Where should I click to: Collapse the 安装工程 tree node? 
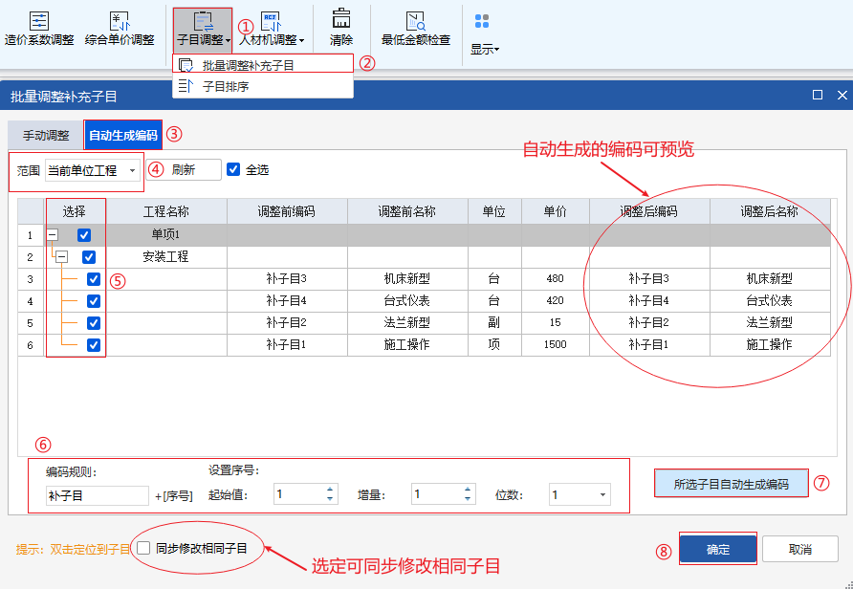pos(62,256)
